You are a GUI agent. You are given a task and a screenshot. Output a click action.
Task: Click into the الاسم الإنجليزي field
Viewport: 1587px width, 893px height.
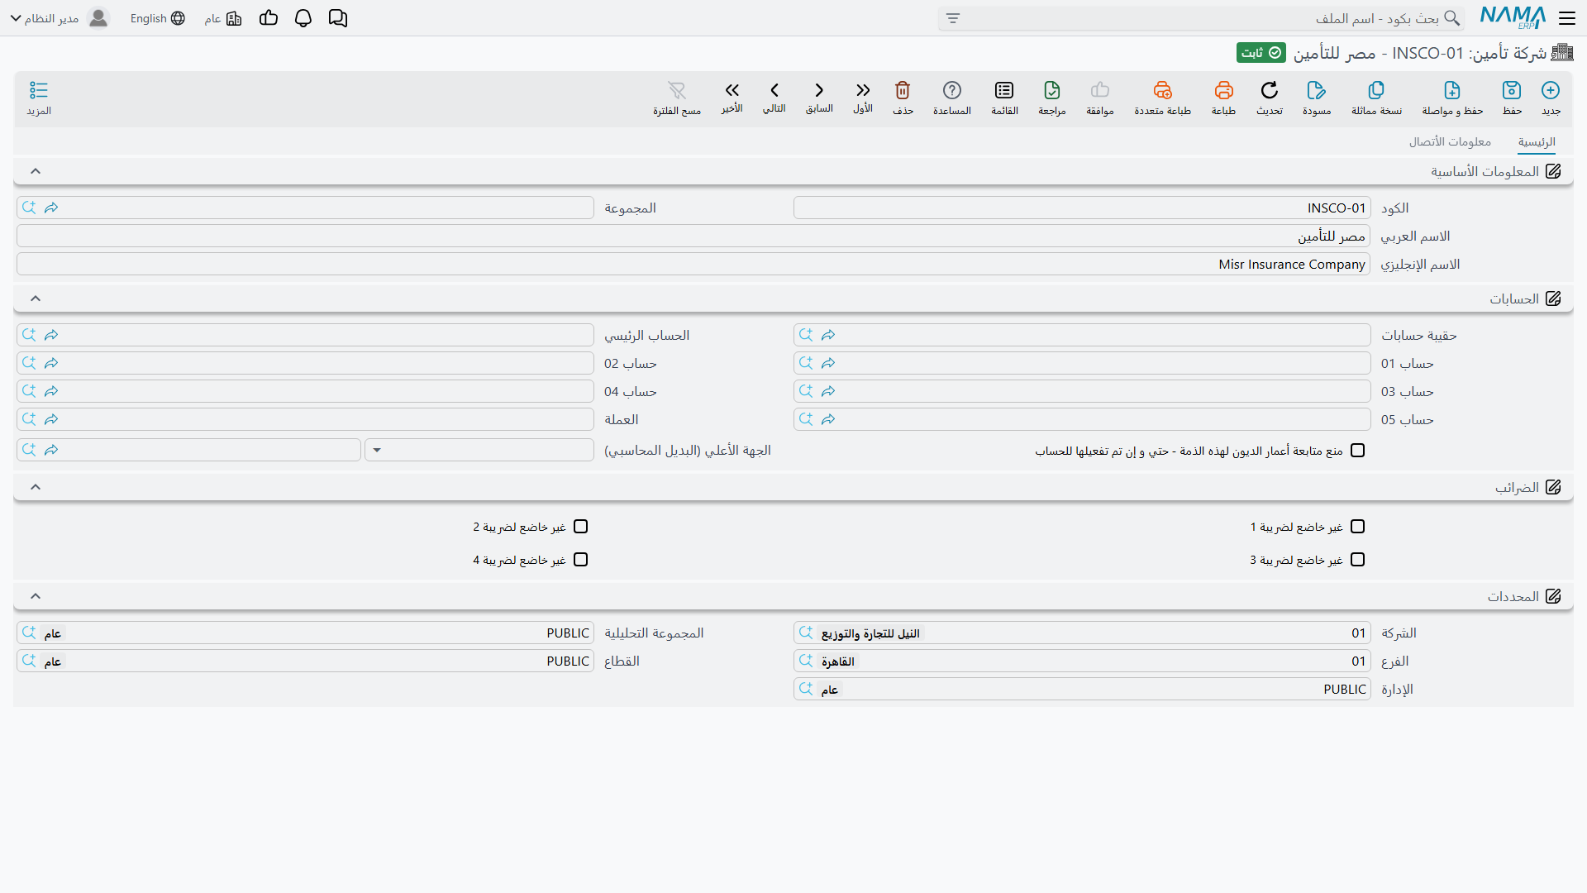tap(693, 264)
